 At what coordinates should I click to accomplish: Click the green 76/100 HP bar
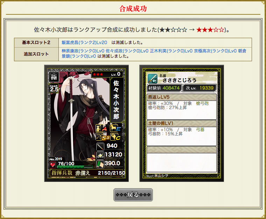(75, 167)
